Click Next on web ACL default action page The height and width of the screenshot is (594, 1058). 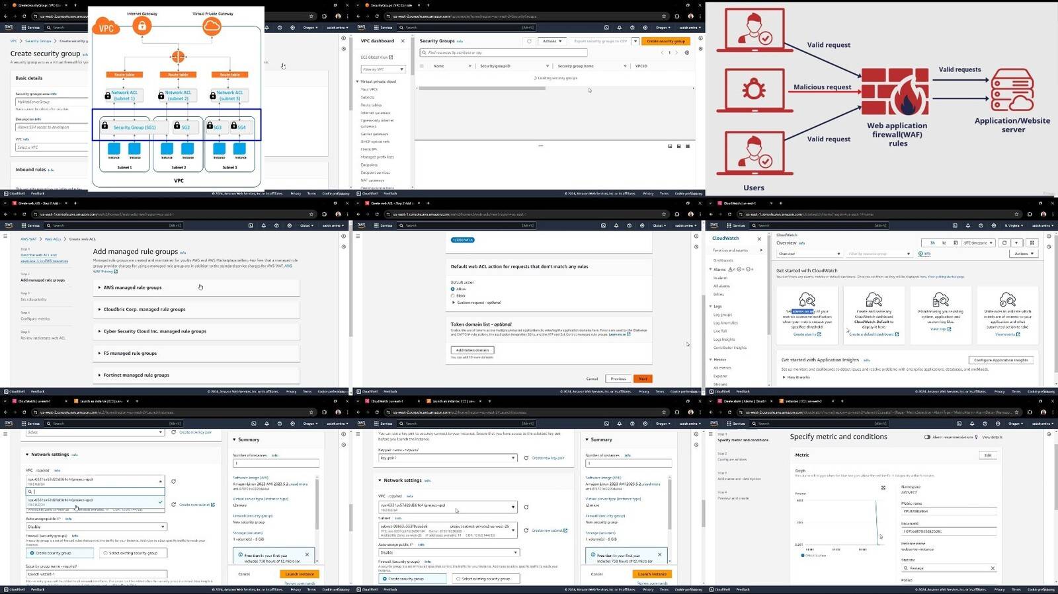(643, 379)
